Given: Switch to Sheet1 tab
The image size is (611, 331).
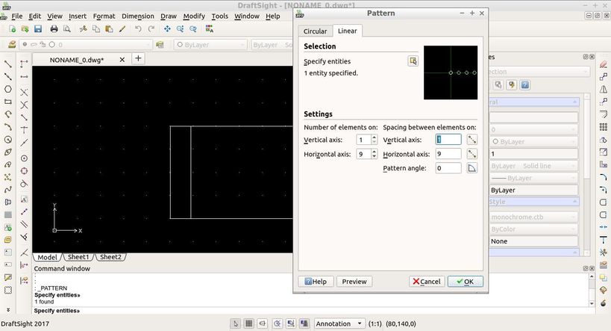Looking at the screenshot, I should [78, 257].
